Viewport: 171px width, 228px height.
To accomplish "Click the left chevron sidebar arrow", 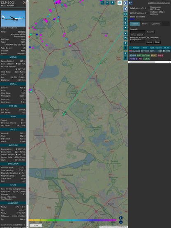I will click(x=125, y=9).
